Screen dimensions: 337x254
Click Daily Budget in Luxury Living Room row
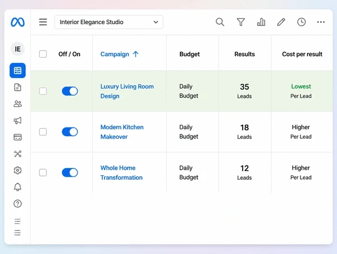tap(189, 91)
